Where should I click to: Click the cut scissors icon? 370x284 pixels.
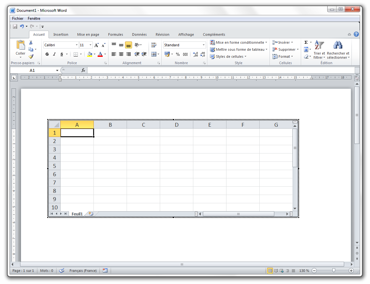(31, 42)
